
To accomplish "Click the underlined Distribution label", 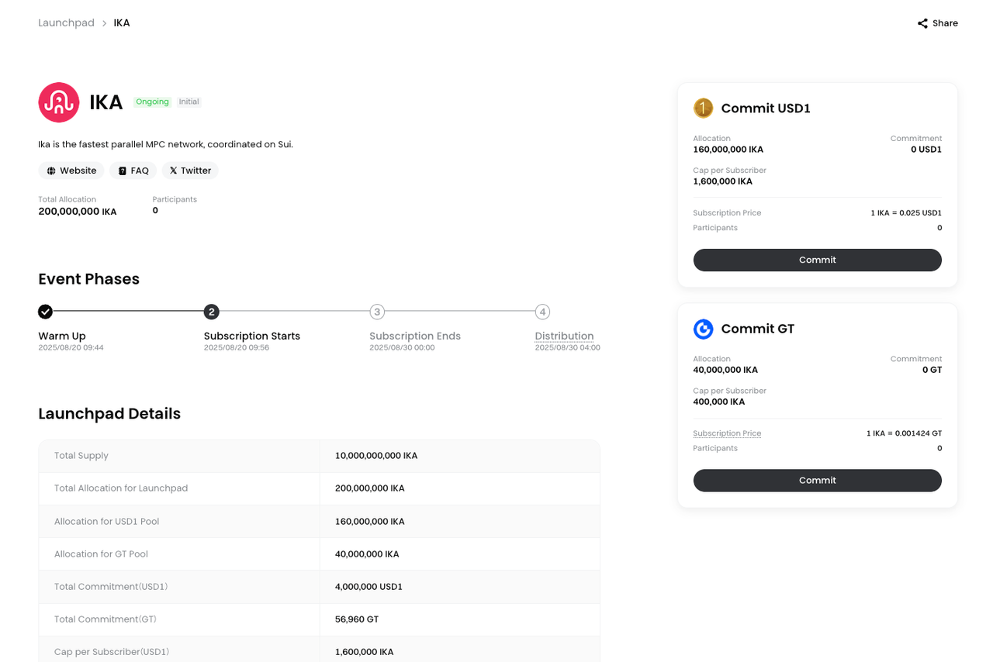I will click(564, 336).
